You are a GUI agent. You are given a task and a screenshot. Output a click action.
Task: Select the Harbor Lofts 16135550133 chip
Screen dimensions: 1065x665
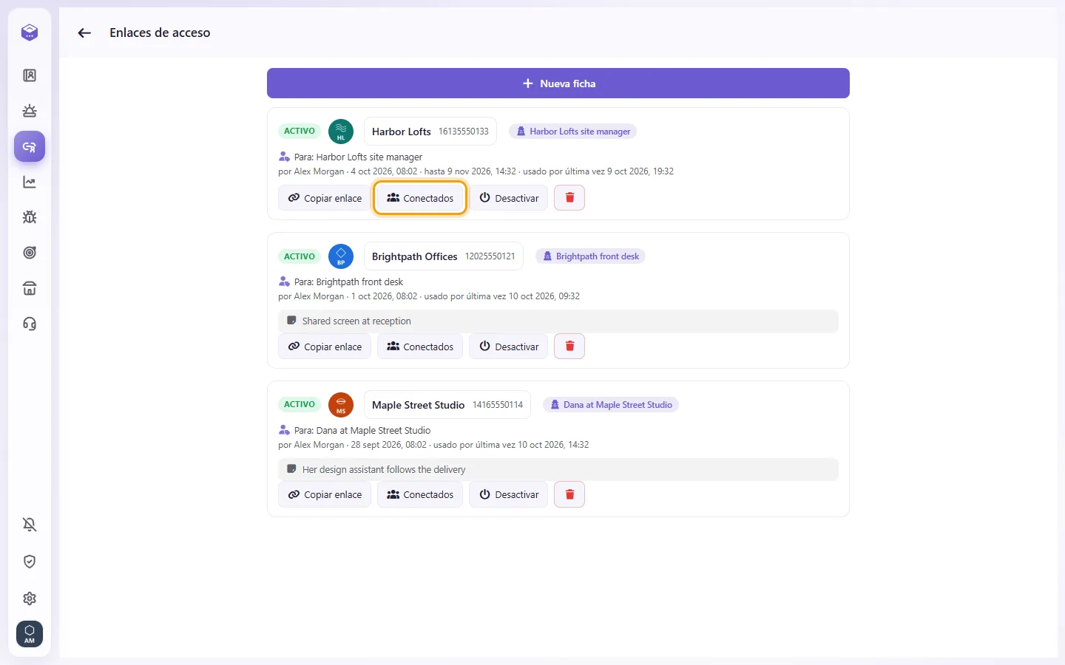[430, 132]
